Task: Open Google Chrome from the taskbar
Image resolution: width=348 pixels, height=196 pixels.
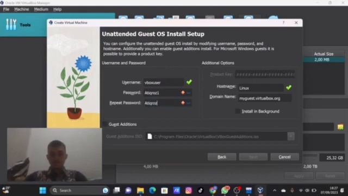Action: click(x=213, y=191)
